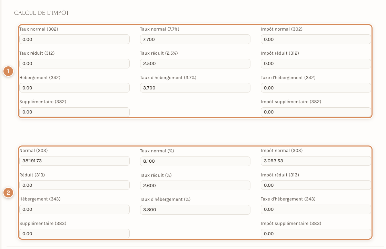The image size is (386, 249).
Task: Select the Taux réduit (%) field showing 2.600
Action: click(195, 185)
